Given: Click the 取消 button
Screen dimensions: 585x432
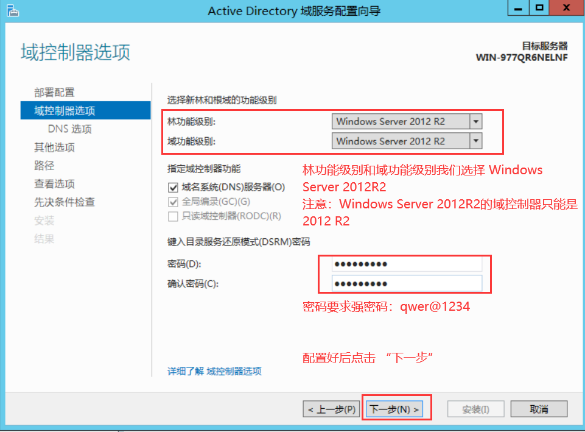Looking at the screenshot, I should 539,409.
